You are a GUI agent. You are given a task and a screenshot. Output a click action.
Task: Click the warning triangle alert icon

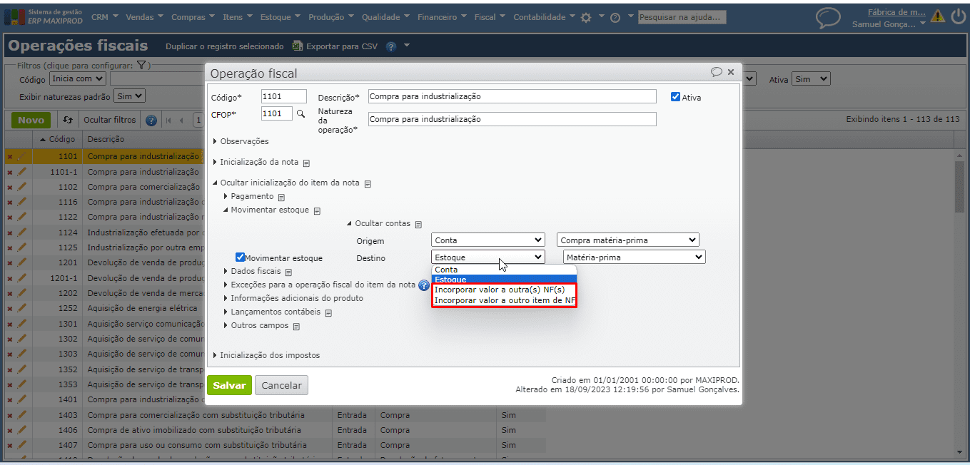tap(937, 16)
